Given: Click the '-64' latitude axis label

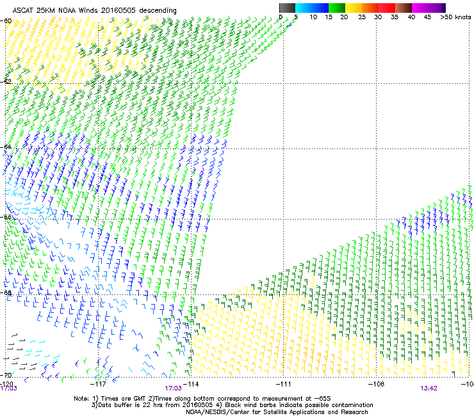Looking at the screenshot, I should (6, 147).
